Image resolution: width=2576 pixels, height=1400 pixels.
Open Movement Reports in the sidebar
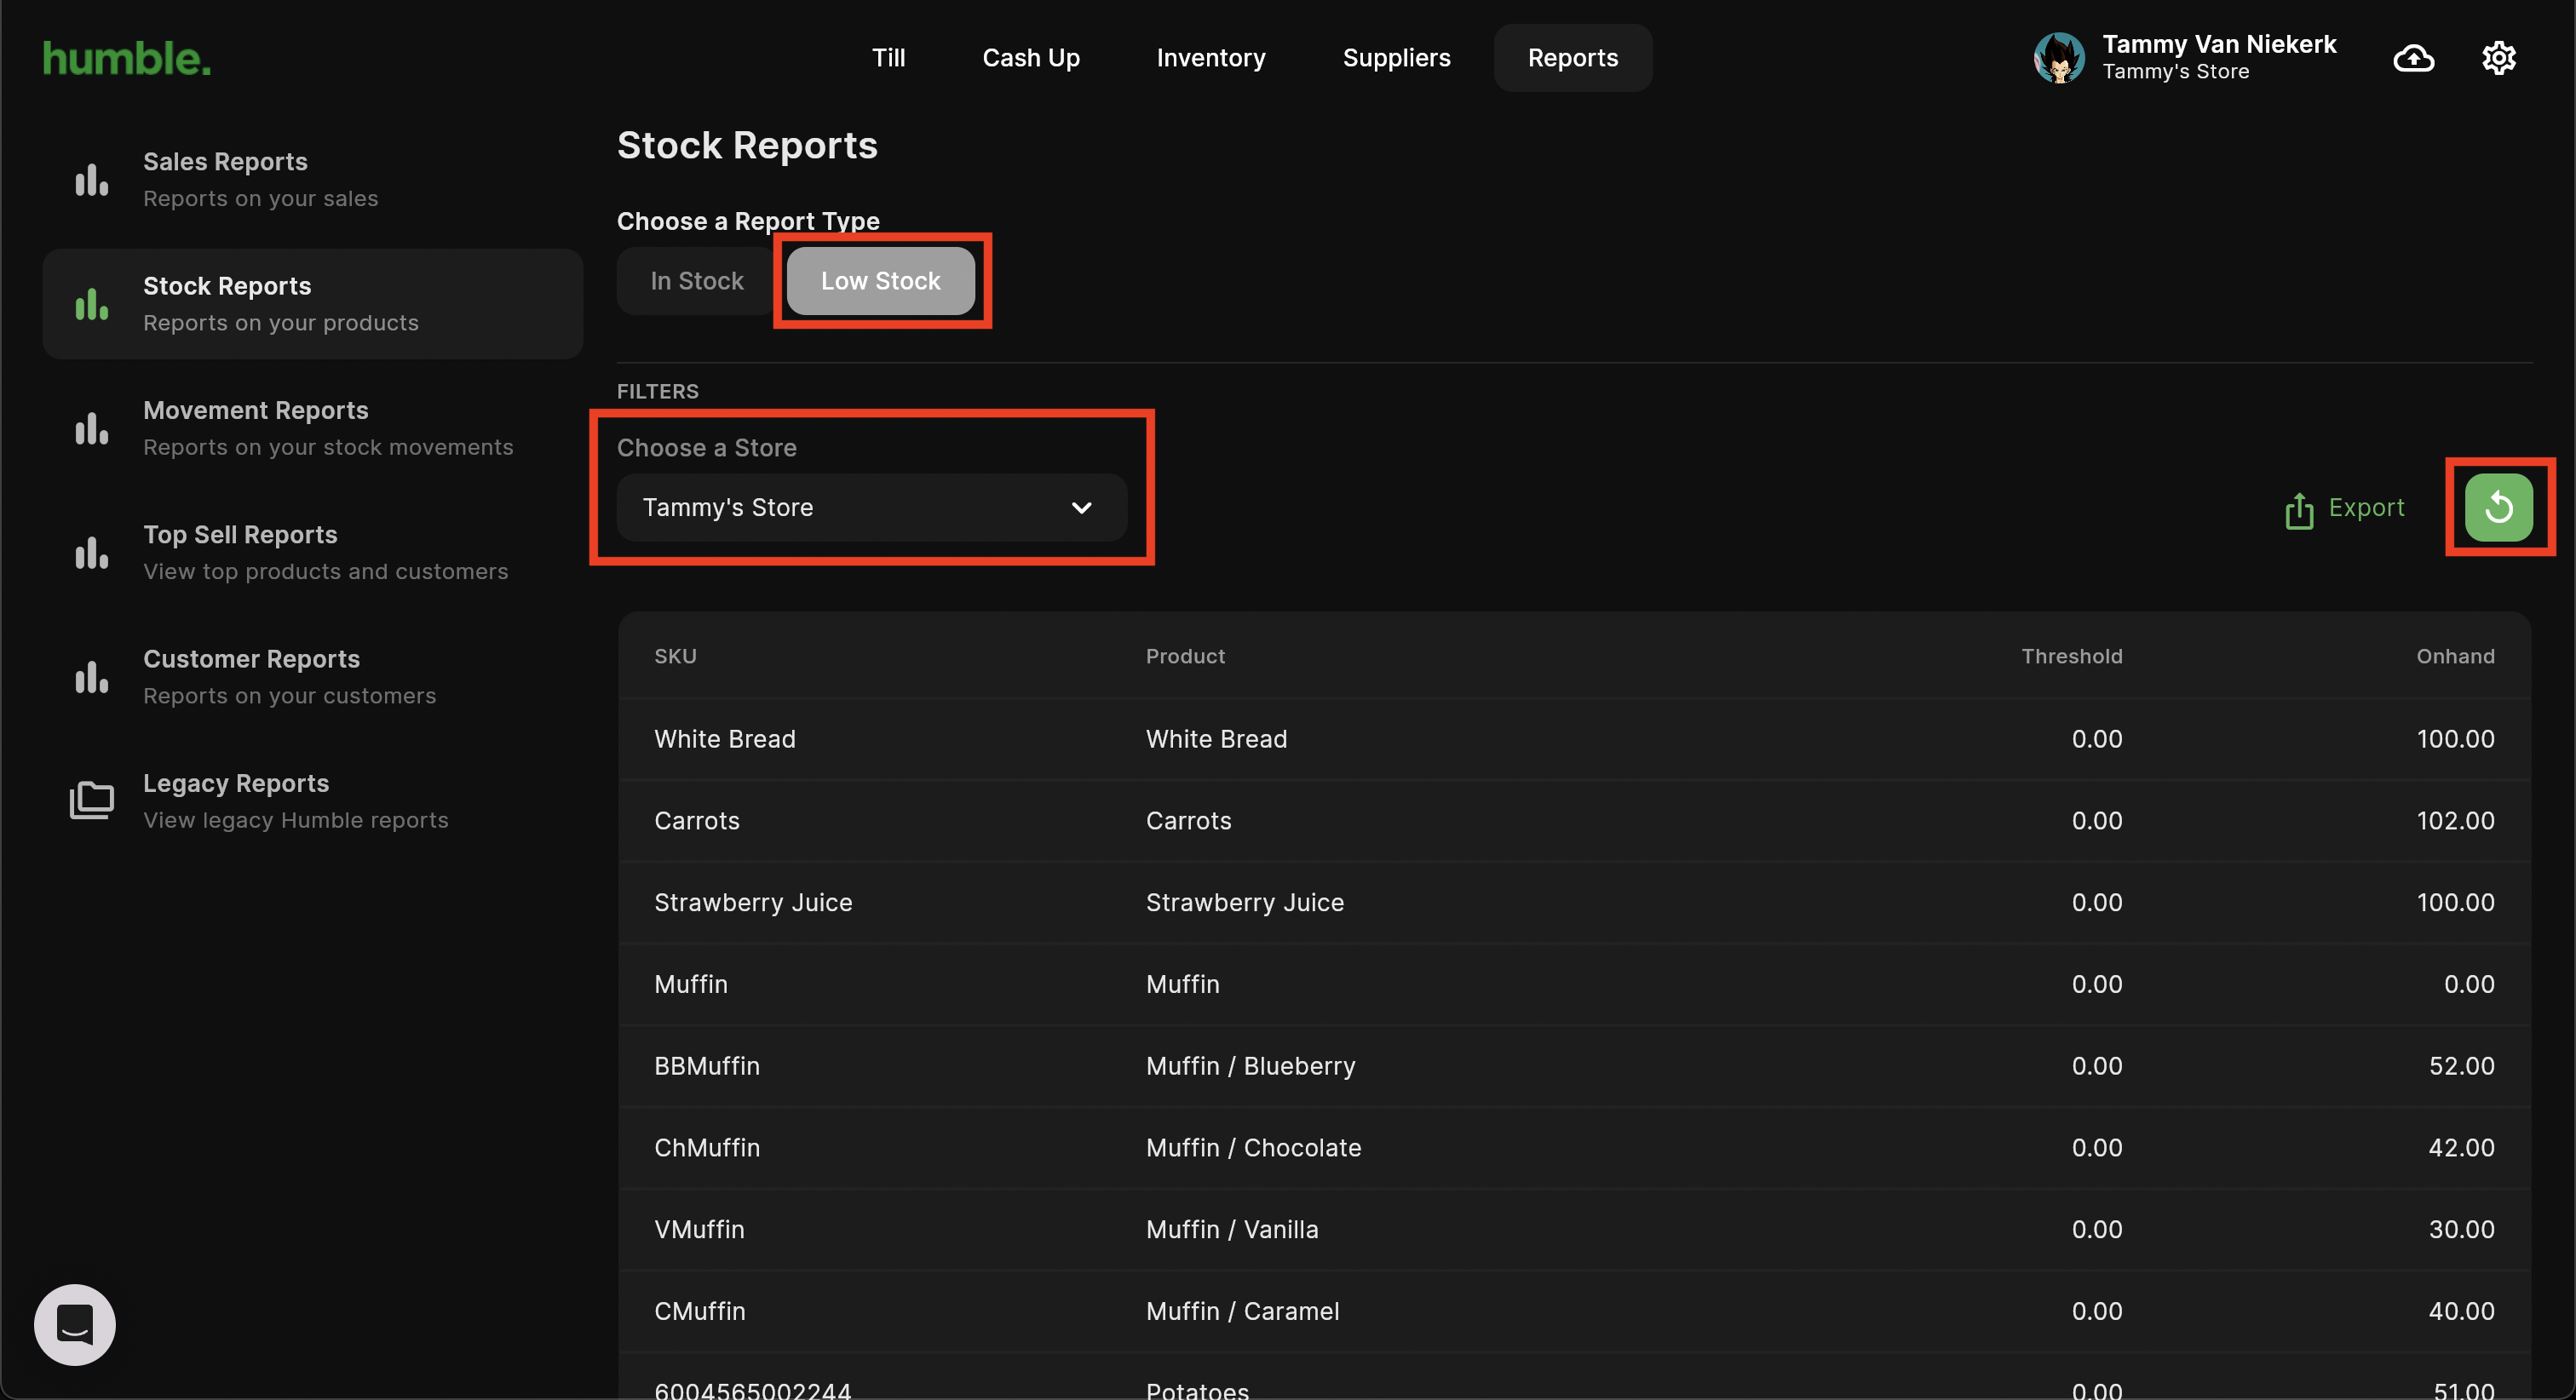[313, 428]
